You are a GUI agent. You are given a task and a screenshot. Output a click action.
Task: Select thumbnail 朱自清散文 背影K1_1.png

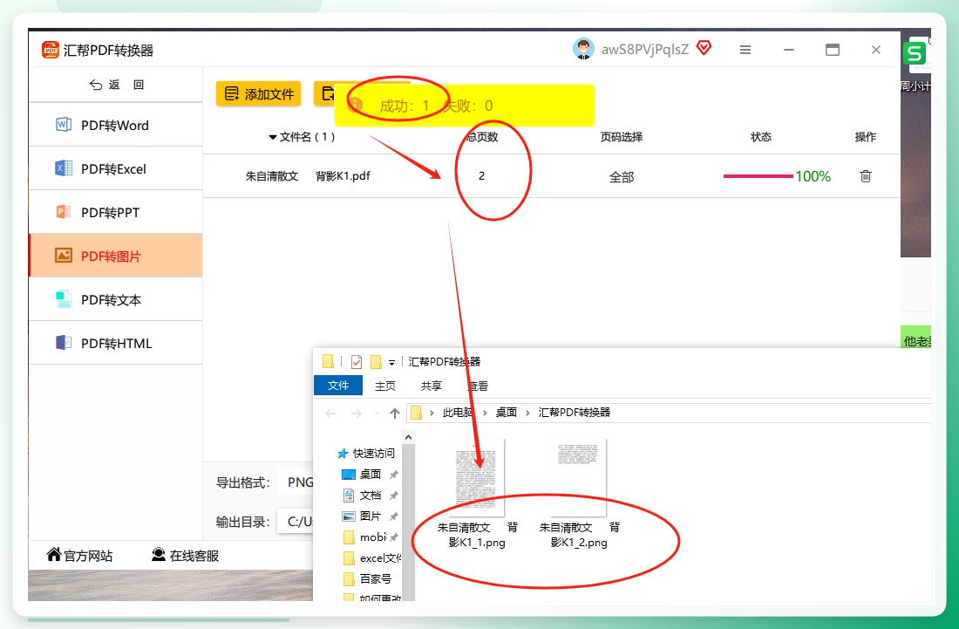click(477, 493)
